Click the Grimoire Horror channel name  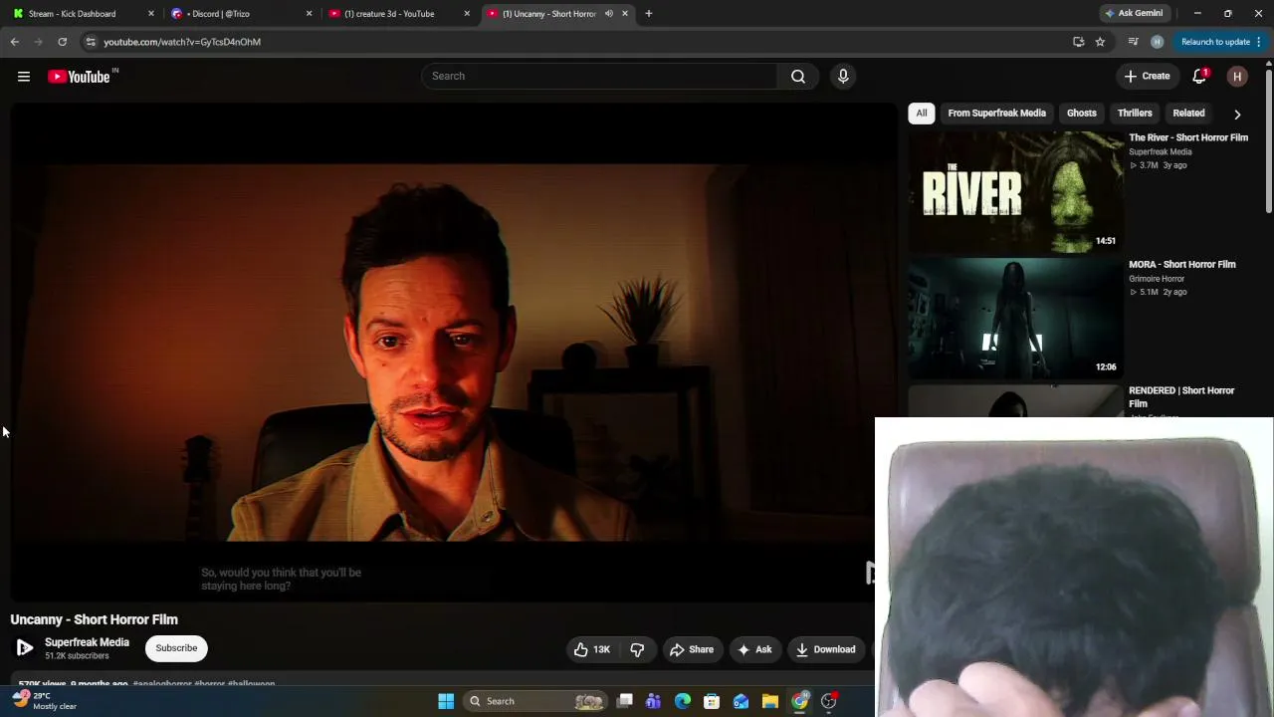pyautogui.click(x=1157, y=279)
